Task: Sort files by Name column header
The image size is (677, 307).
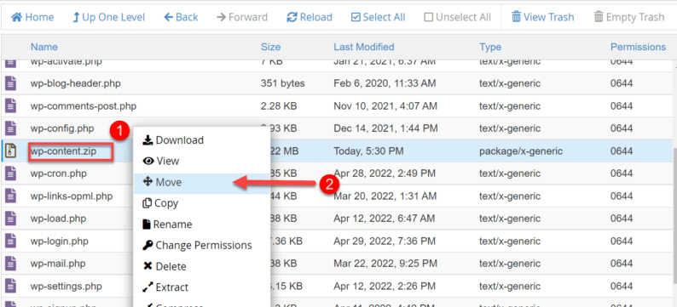Action: tap(44, 47)
